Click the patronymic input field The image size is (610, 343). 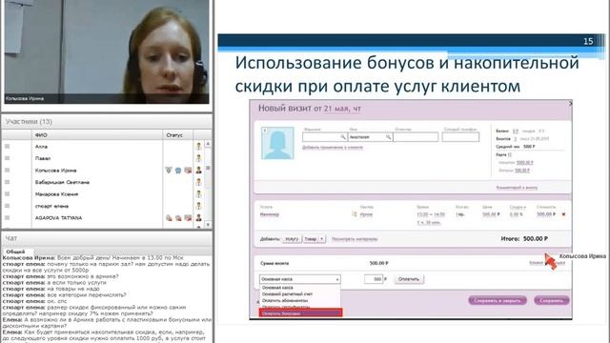tap(416, 137)
